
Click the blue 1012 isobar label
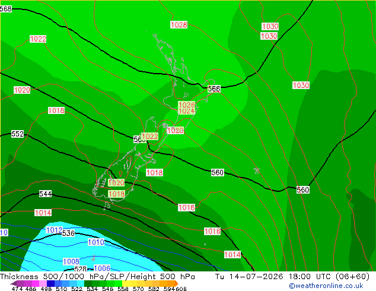pyautogui.click(x=54, y=230)
